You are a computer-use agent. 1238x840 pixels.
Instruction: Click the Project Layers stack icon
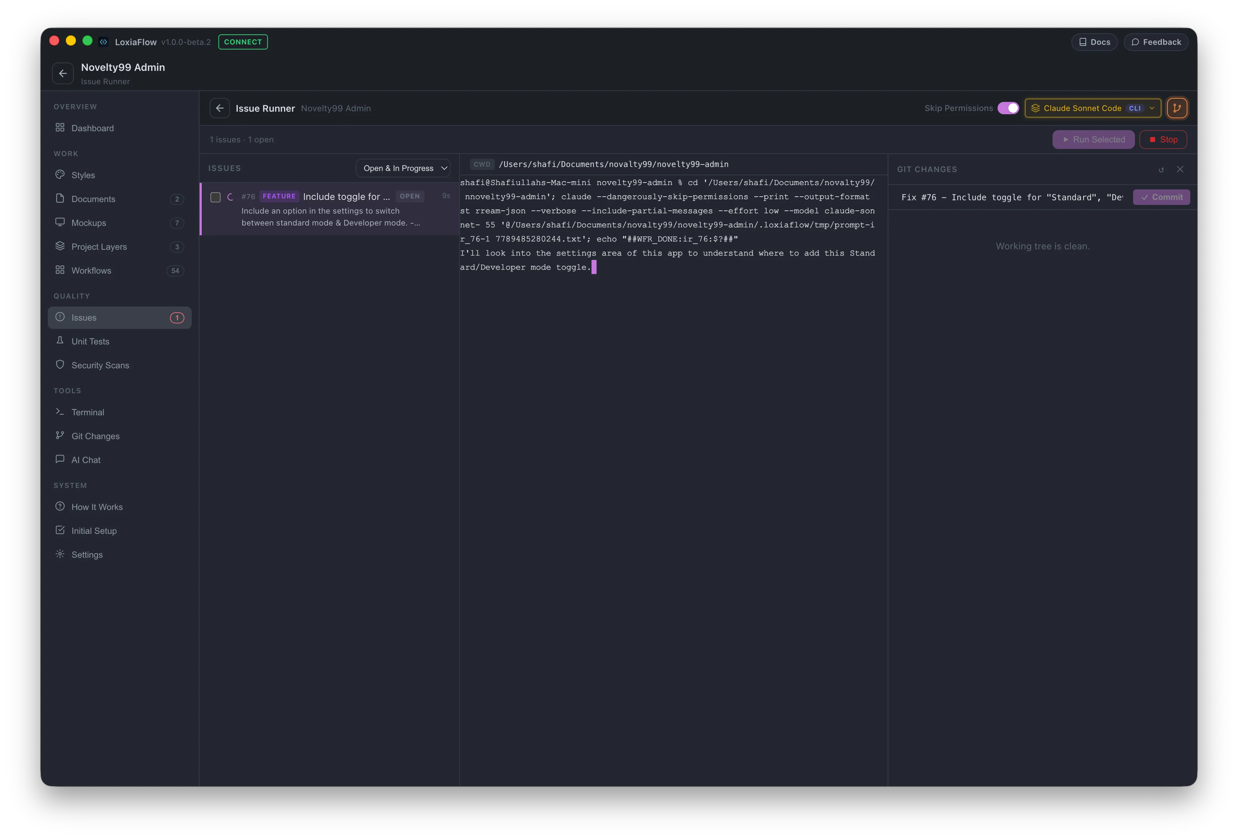tap(60, 246)
